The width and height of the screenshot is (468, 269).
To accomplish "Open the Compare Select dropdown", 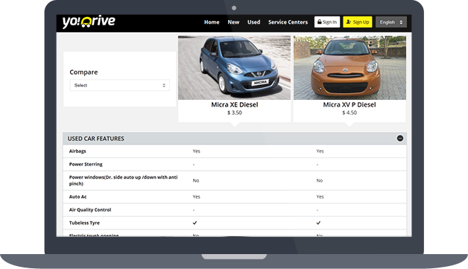I will [x=120, y=86].
